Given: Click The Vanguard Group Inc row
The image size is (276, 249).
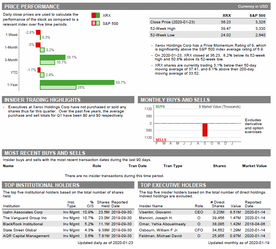Looking at the screenshot, I should pyautogui.click(x=68, y=218).
